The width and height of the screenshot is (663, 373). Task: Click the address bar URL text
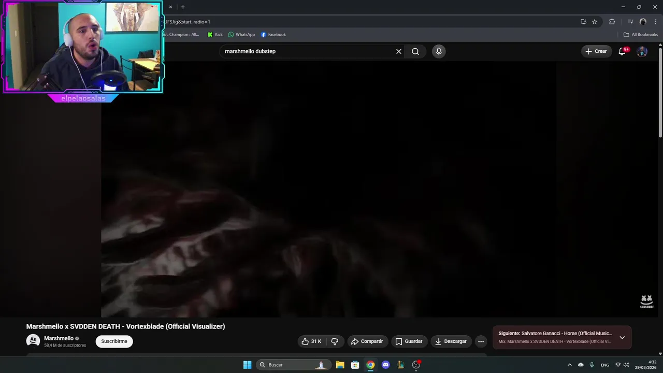click(188, 22)
